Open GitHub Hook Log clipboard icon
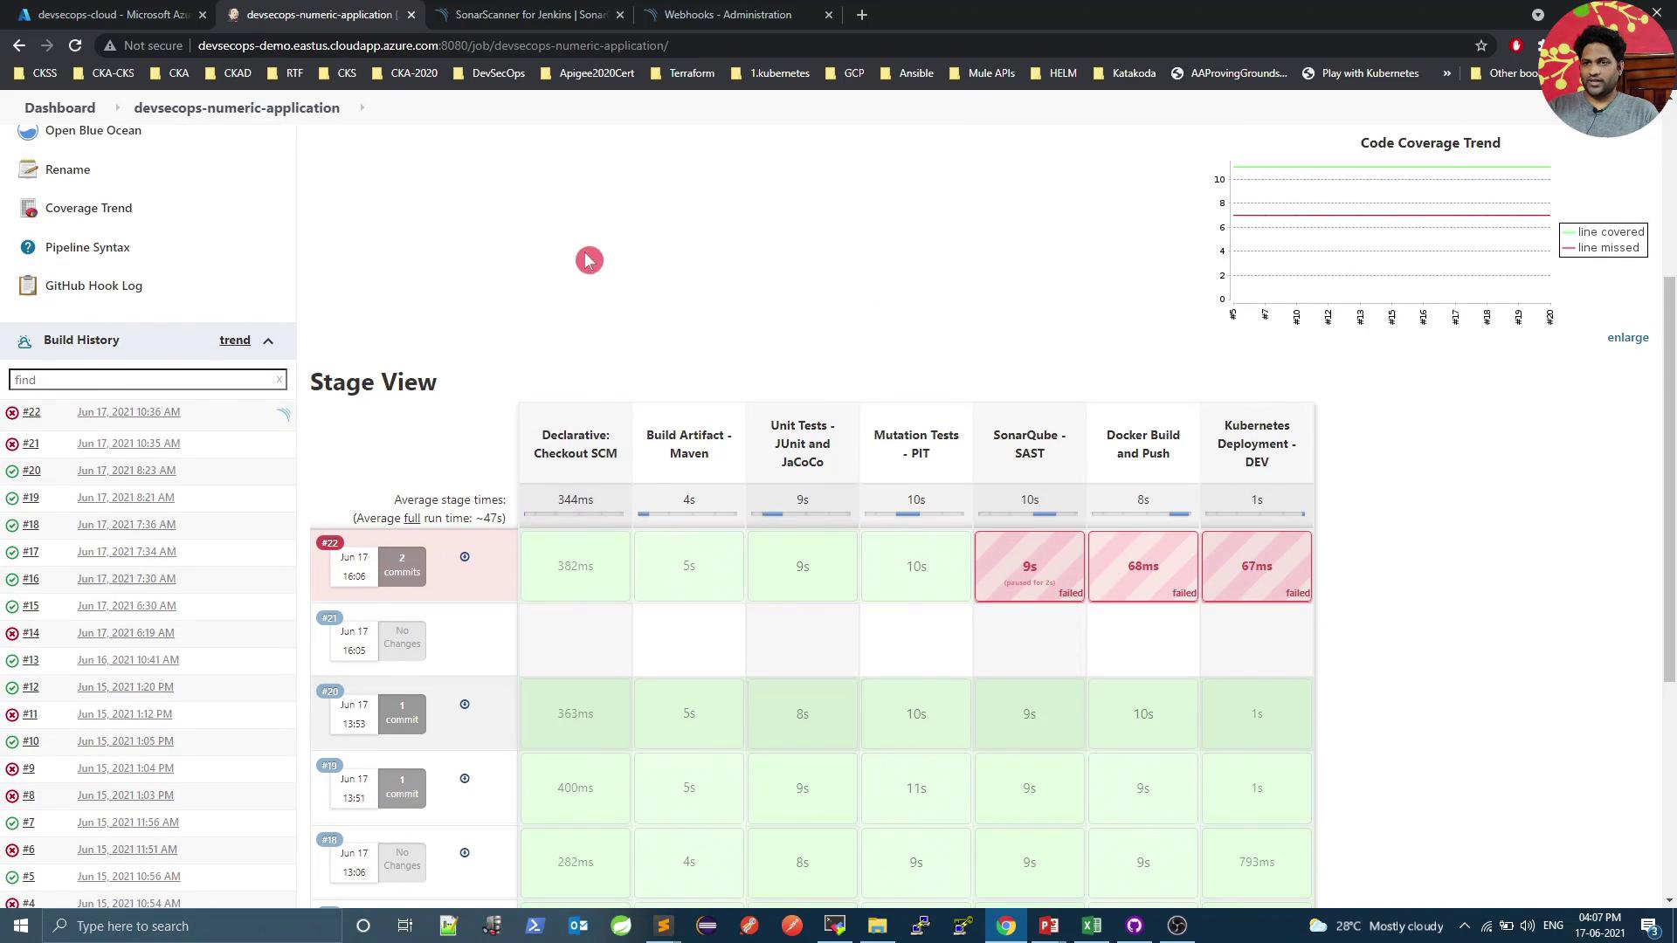The height and width of the screenshot is (943, 1677). (x=28, y=286)
